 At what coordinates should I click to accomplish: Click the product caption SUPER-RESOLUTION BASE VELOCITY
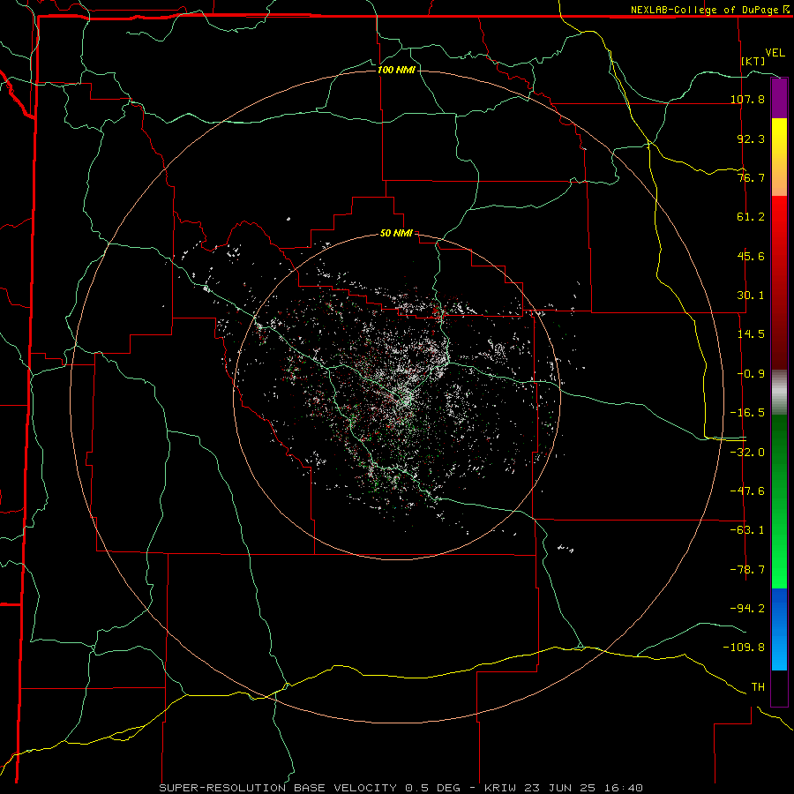click(x=278, y=788)
